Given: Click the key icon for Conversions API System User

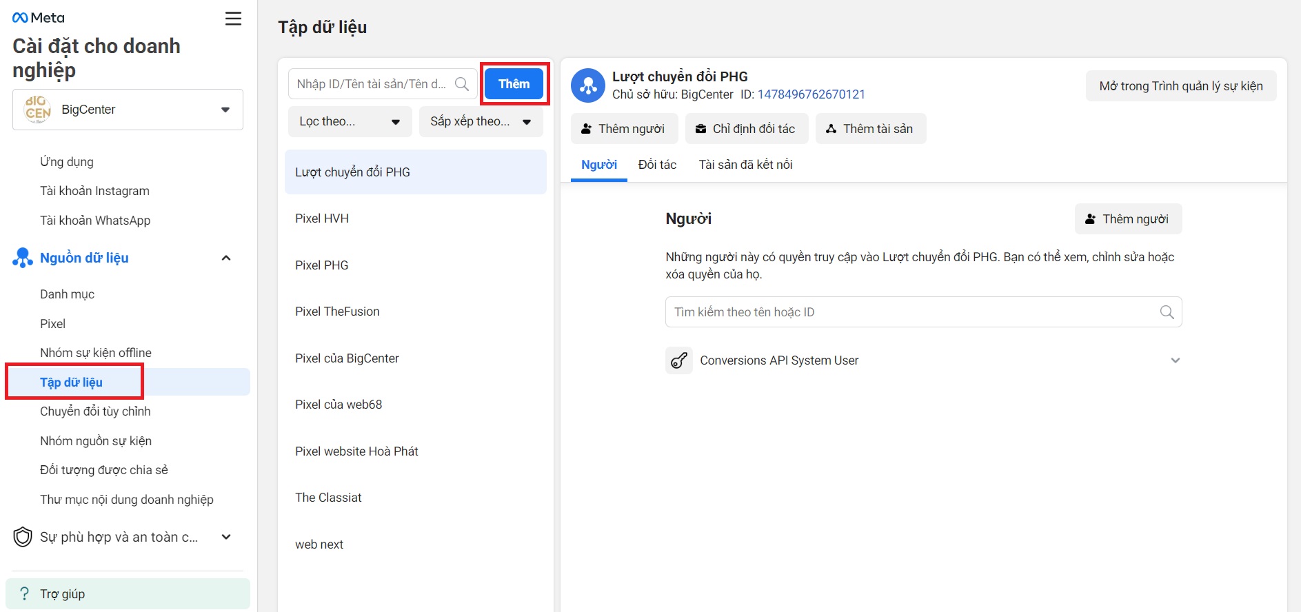Looking at the screenshot, I should (679, 360).
